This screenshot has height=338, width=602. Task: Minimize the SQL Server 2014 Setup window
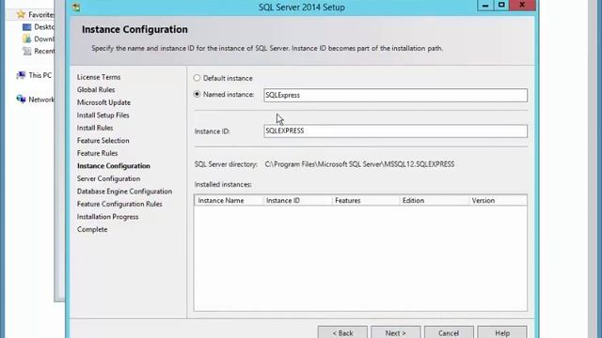pos(485,5)
